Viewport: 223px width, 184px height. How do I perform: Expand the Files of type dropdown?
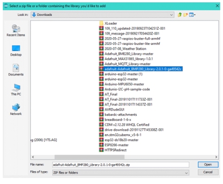pyautogui.click(x=121, y=173)
